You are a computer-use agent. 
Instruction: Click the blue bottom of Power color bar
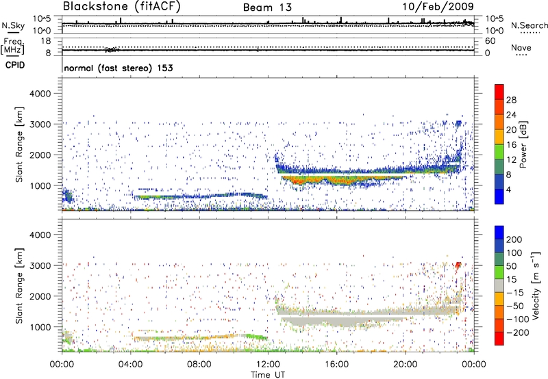click(x=499, y=196)
